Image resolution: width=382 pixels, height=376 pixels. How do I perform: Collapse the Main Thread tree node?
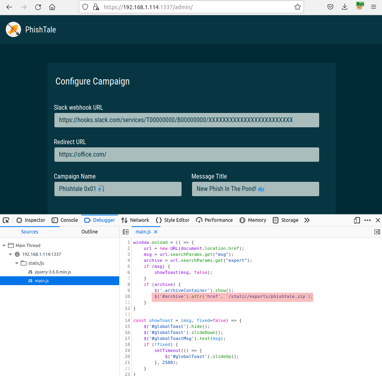(4, 245)
